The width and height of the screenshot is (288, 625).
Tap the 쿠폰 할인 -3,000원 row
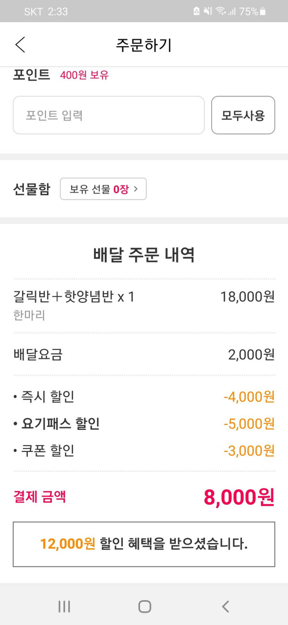pyautogui.click(x=144, y=450)
